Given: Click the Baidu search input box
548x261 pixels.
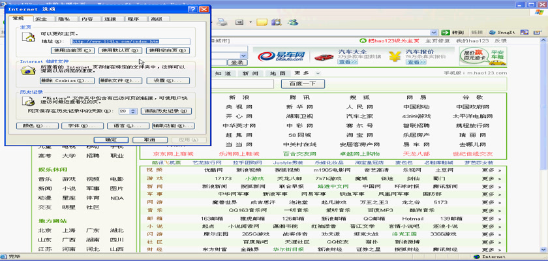Looking at the screenshot, I should (x=242, y=84).
